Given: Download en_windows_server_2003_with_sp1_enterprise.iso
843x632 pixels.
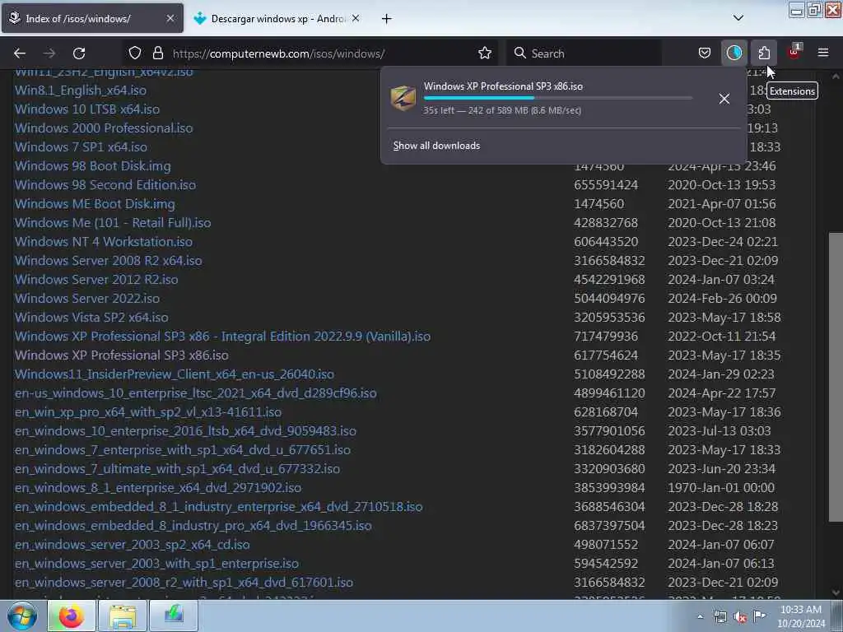Looking at the screenshot, I should coord(156,563).
